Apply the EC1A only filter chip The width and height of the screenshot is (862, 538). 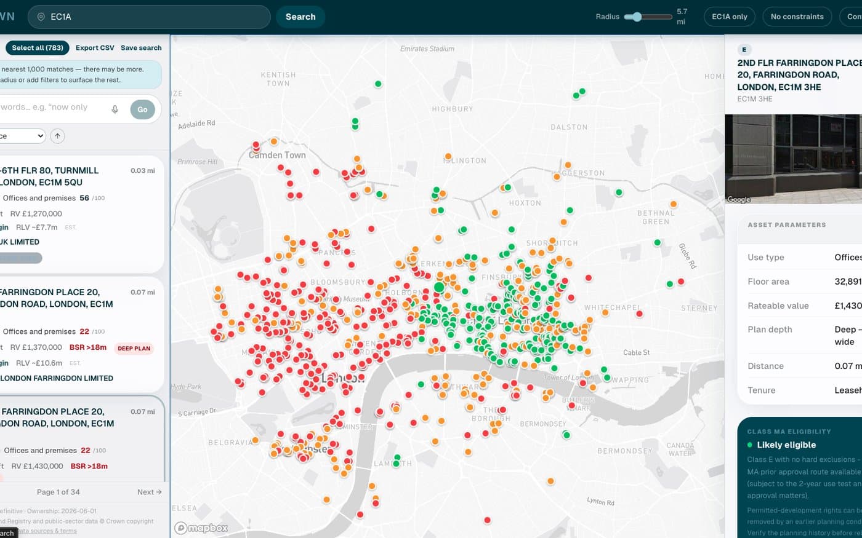[730, 17]
